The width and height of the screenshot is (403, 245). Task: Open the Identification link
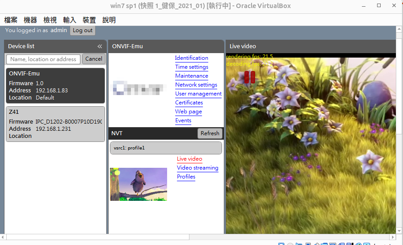coord(191,58)
